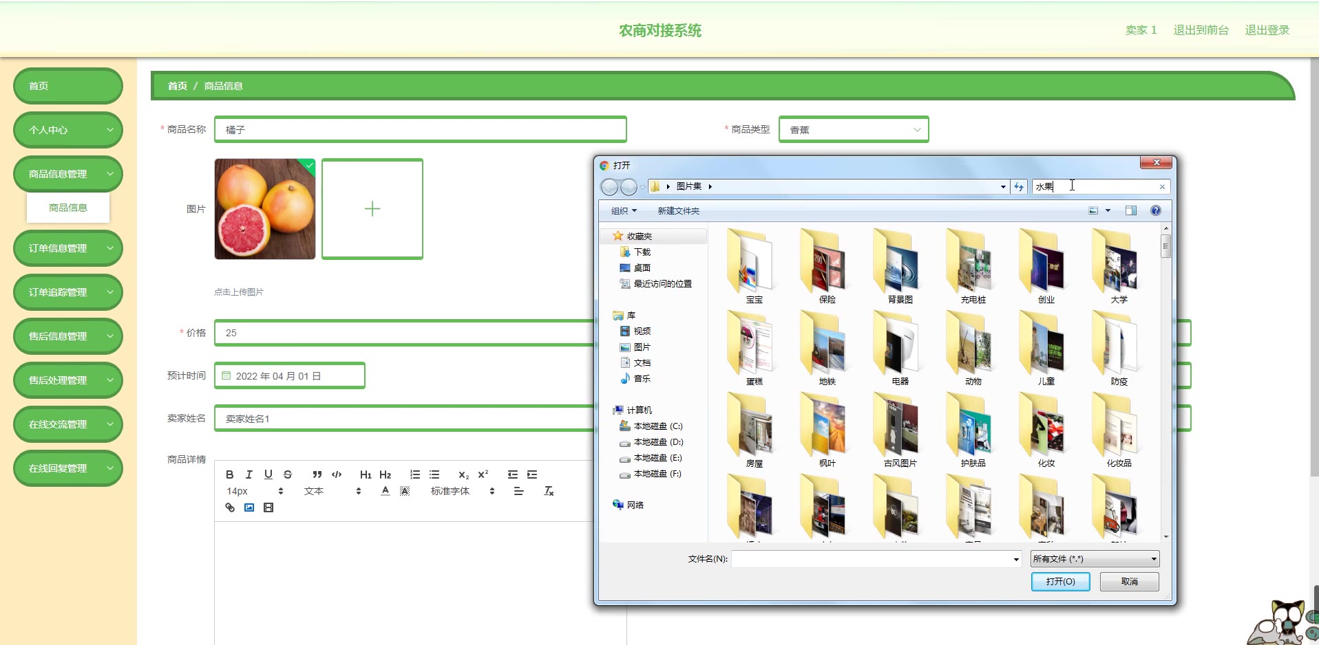1319x645 pixels.
Task: Choose the text color icon
Action: point(386,491)
